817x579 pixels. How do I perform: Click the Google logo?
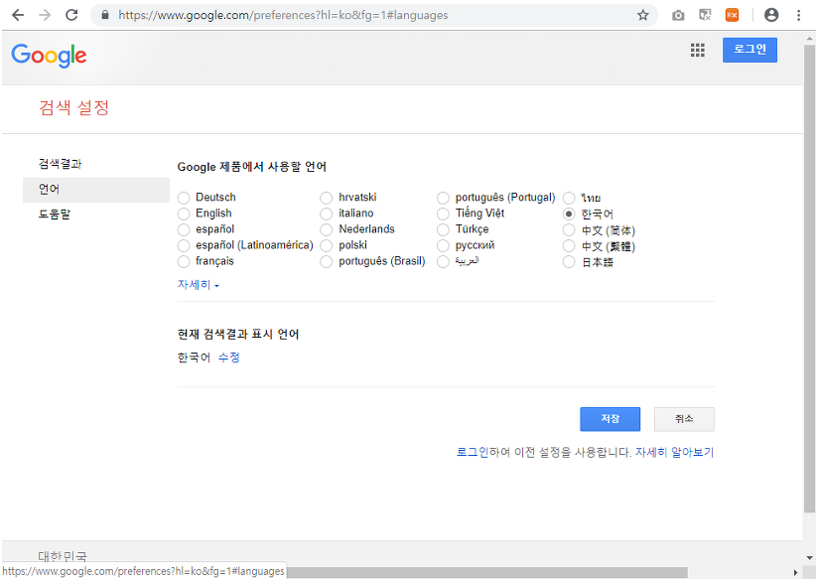tap(49, 56)
